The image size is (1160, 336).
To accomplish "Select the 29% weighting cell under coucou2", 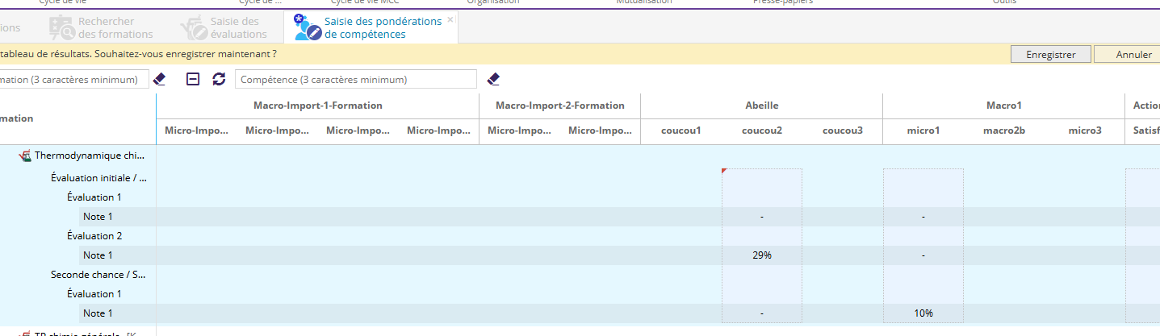I will [761, 255].
